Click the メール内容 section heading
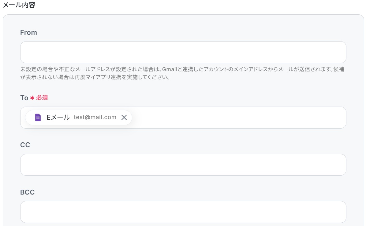 coord(19,5)
